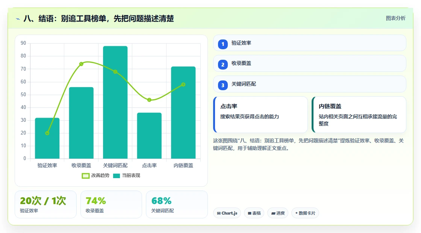Screen dimensions: 421x233
Task: Open the 点击率 card
Action: [260, 115]
